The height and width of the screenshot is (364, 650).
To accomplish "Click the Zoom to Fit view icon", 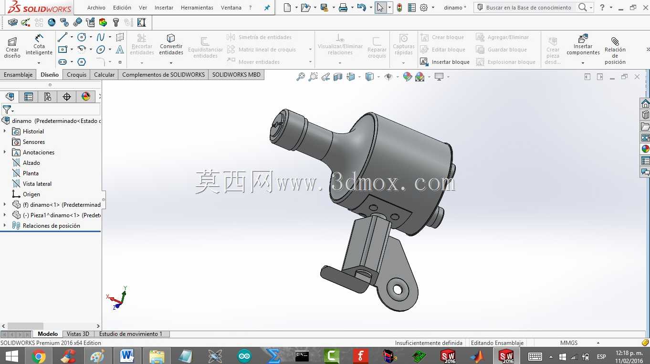I will pos(301,77).
